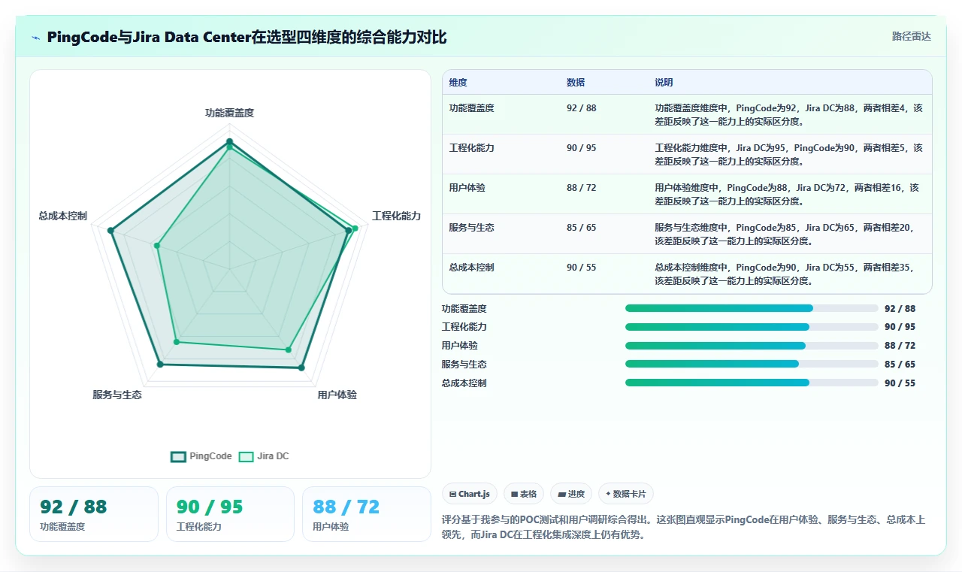The height and width of the screenshot is (572, 962).
Task: Toggle the PingCode legend swatch
Action: point(178,456)
